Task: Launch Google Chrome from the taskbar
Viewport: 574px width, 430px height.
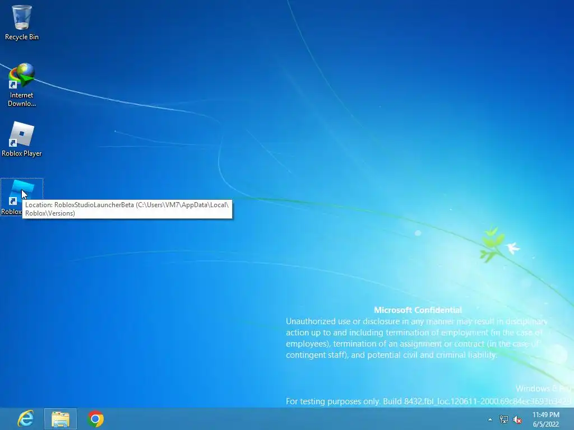Action: click(95, 419)
